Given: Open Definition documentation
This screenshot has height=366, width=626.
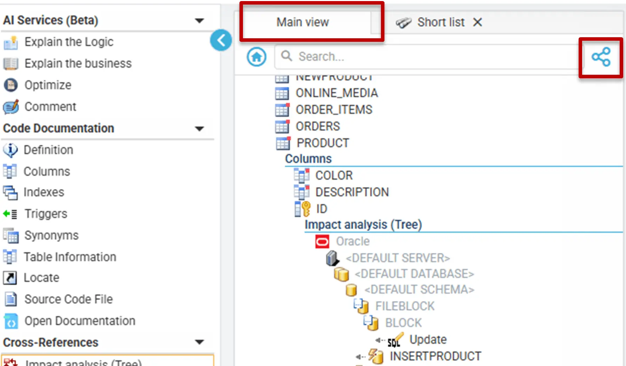Looking at the screenshot, I should 48,150.
